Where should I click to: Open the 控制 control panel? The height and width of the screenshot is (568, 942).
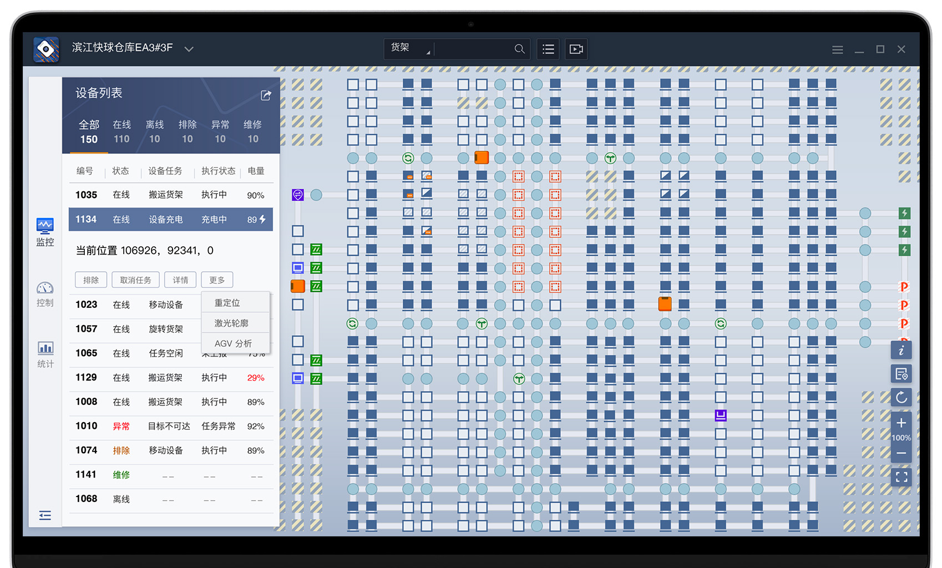point(45,293)
